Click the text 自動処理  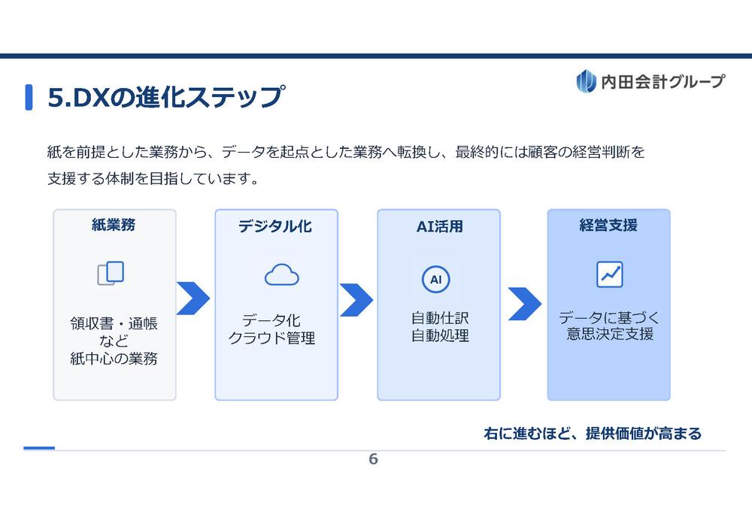click(x=440, y=335)
